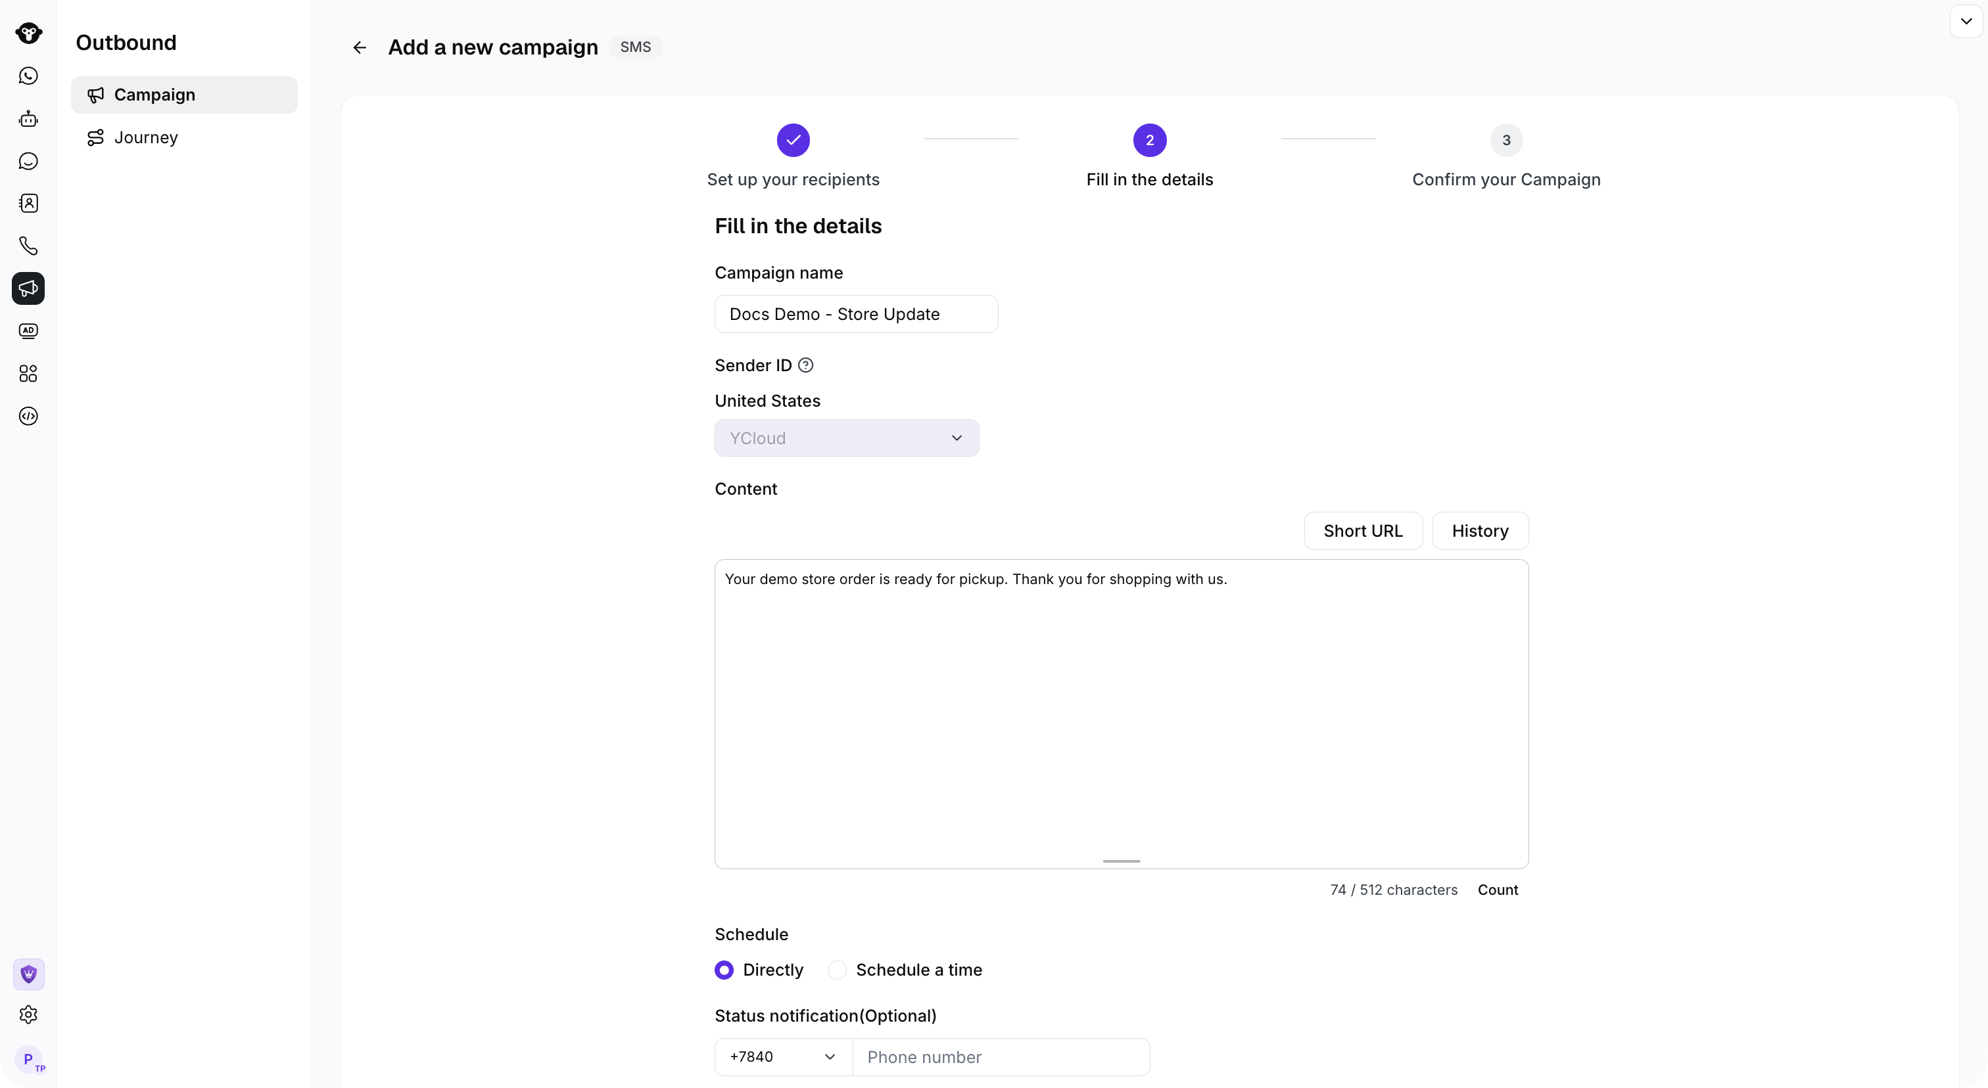Select the outbound megaphone icon
Viewport: 1988px width, 1088px height.
28,288
